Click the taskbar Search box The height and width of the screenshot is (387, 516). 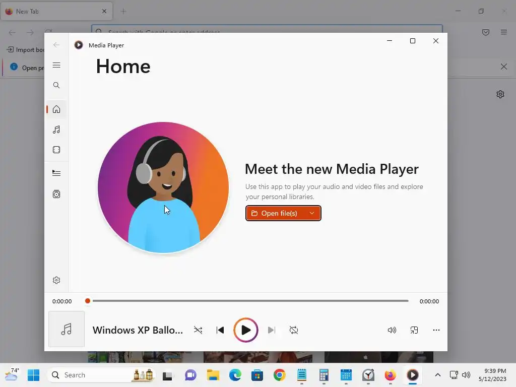point(102,375)
